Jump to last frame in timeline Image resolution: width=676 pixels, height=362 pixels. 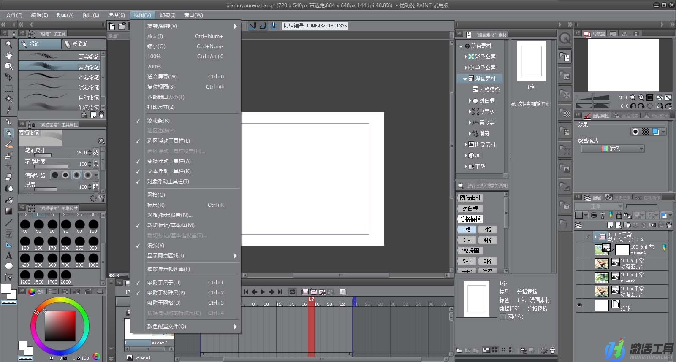click(x=280, y=292)
